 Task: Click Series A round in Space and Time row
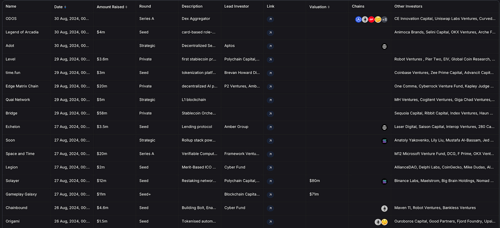tap(147, 154)
